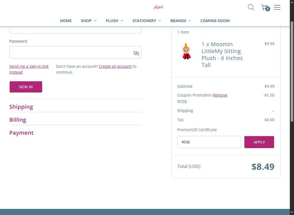
Task: Open the BRANDS menu item
Action: [x=178, y=21]
